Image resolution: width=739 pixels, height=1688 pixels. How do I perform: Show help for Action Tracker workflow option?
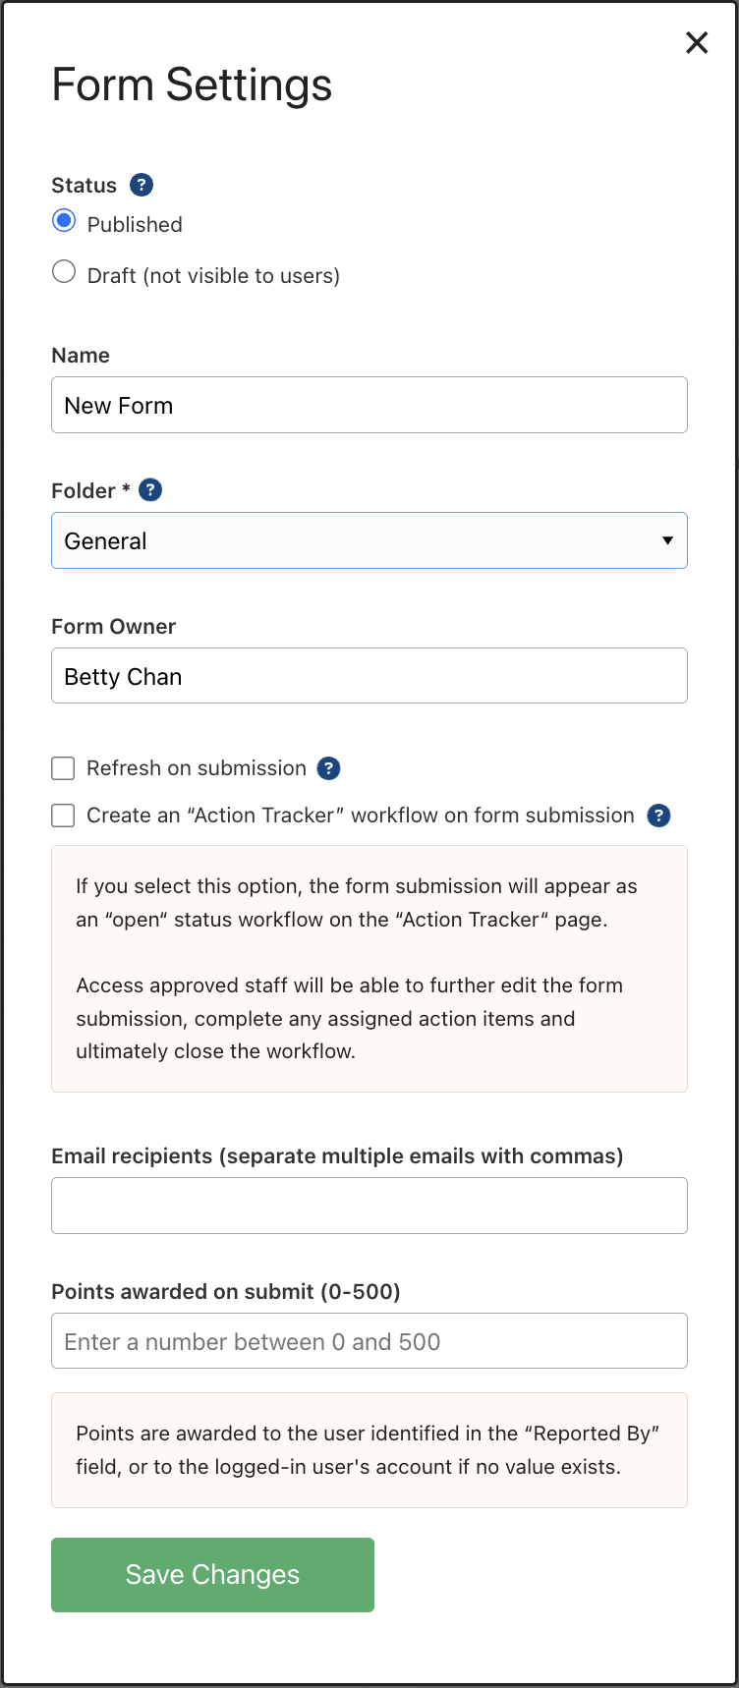click(x=659, y=816)
